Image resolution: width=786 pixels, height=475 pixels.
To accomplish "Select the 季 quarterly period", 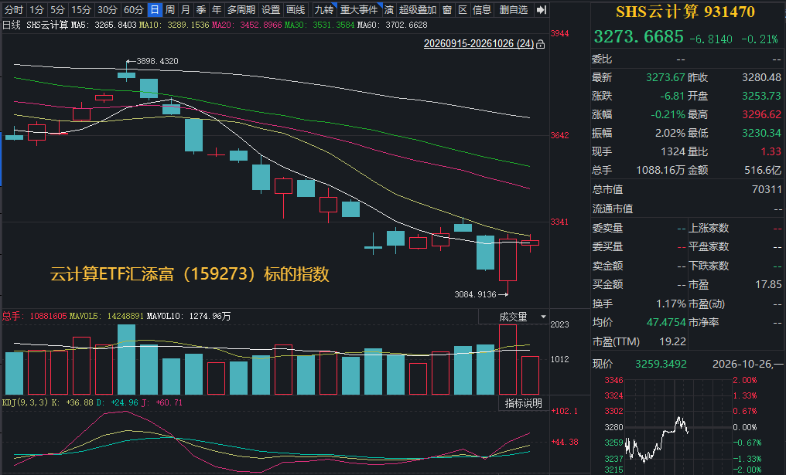I will (201, 9).
